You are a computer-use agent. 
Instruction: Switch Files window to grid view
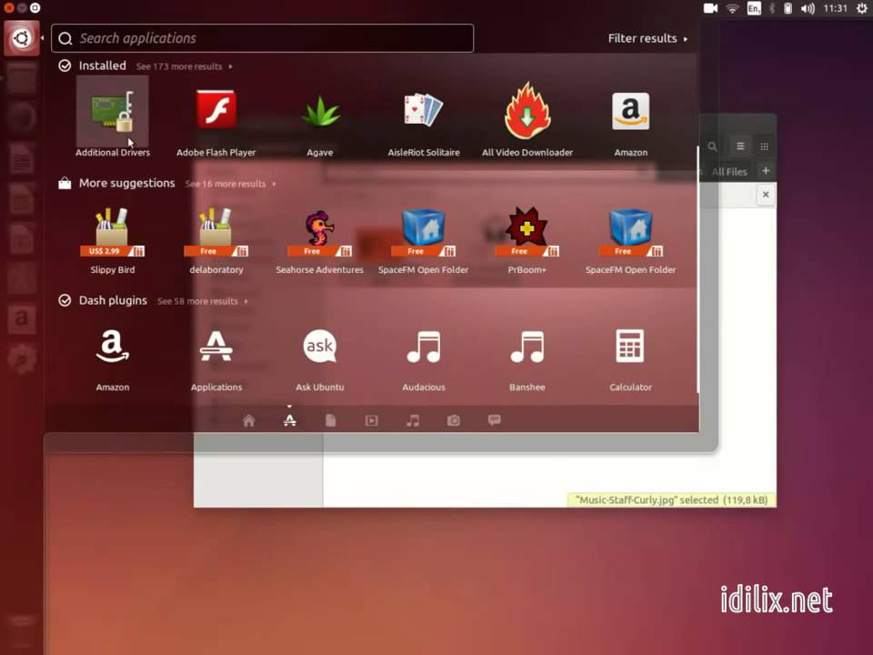coord(765,146)
